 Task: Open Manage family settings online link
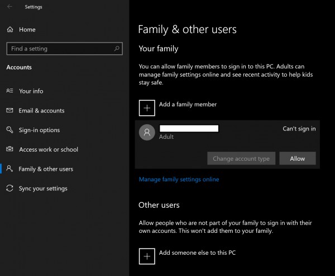pyautogui.click(x=179, y=179)
